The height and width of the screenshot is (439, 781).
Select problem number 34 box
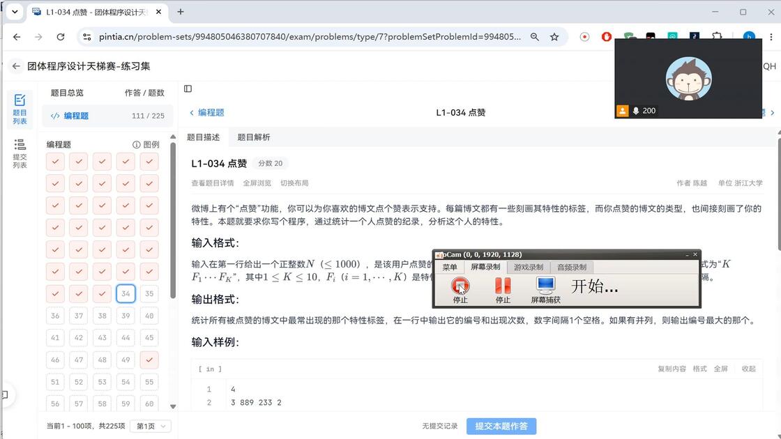tap(126, 293)
